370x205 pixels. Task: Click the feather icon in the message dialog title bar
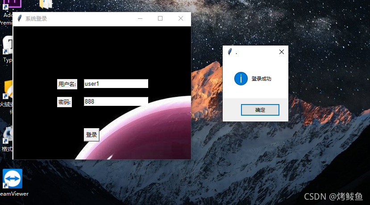(229, 52)
